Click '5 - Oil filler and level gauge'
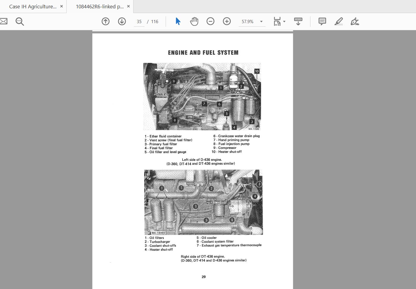 [x=165, y=152]
